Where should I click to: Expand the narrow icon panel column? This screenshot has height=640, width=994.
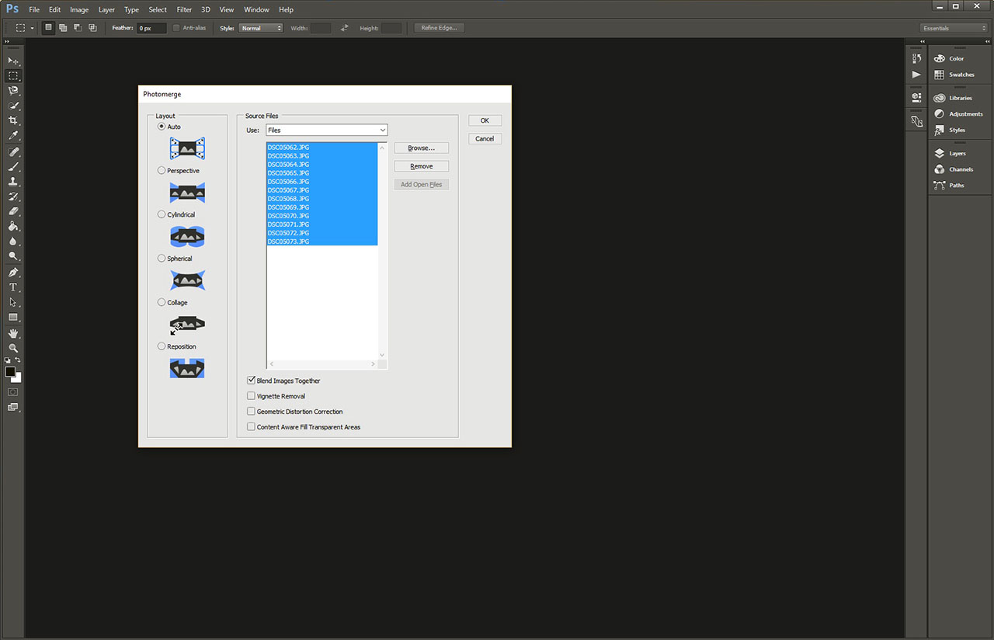click(923, 41)
